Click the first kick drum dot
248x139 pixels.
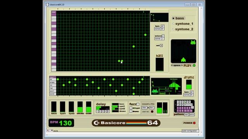pos(58,79)
